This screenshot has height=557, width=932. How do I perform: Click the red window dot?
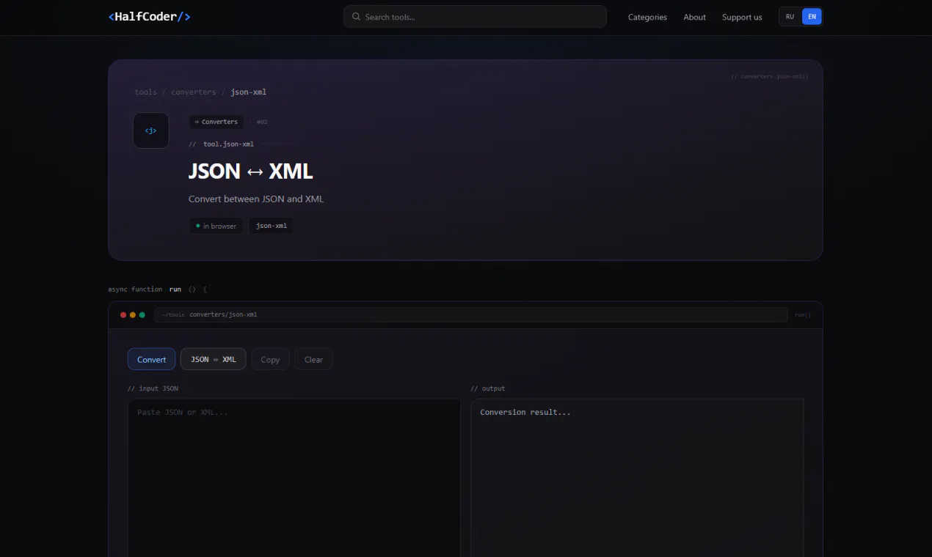click(123, 315)
